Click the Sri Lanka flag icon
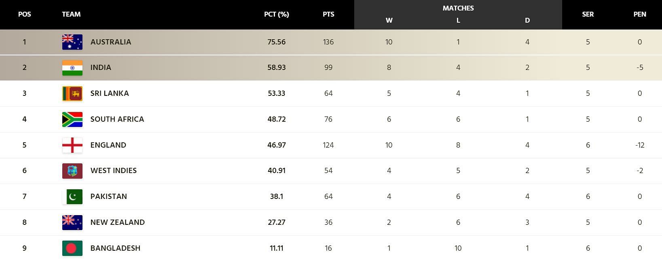 [x=72, y=93]
